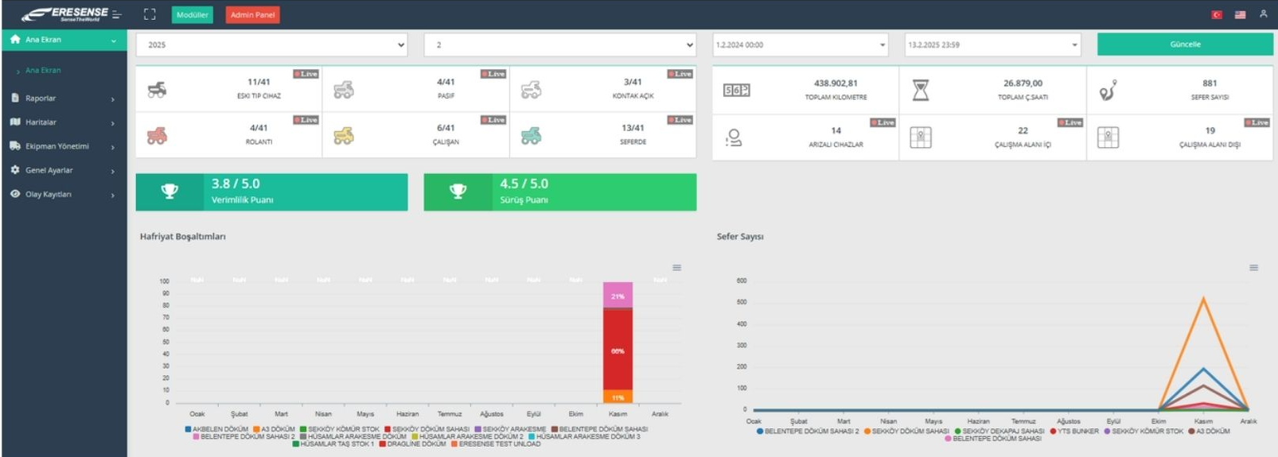This screenshot has width=1278, height=457.
Task: Click the Sefer Sayısı route icon
Action: coord(1108,90)
